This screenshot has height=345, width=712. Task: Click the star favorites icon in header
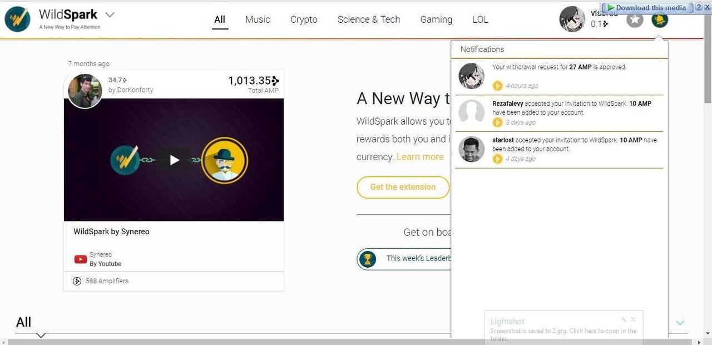635,19
